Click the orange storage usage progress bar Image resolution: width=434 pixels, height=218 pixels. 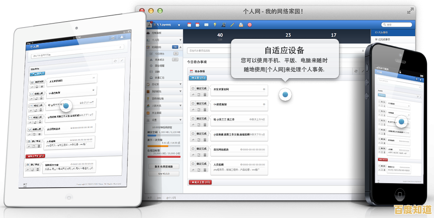coord(158,146)
